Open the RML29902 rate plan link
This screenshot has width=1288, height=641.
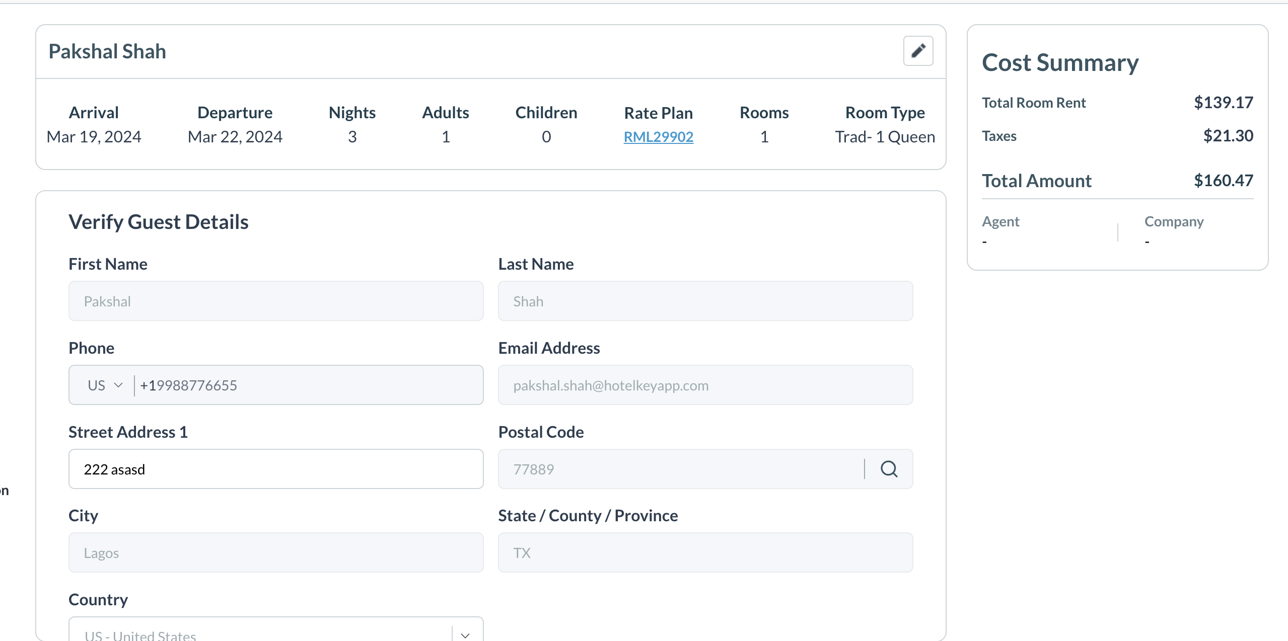(x=658, y=137)
